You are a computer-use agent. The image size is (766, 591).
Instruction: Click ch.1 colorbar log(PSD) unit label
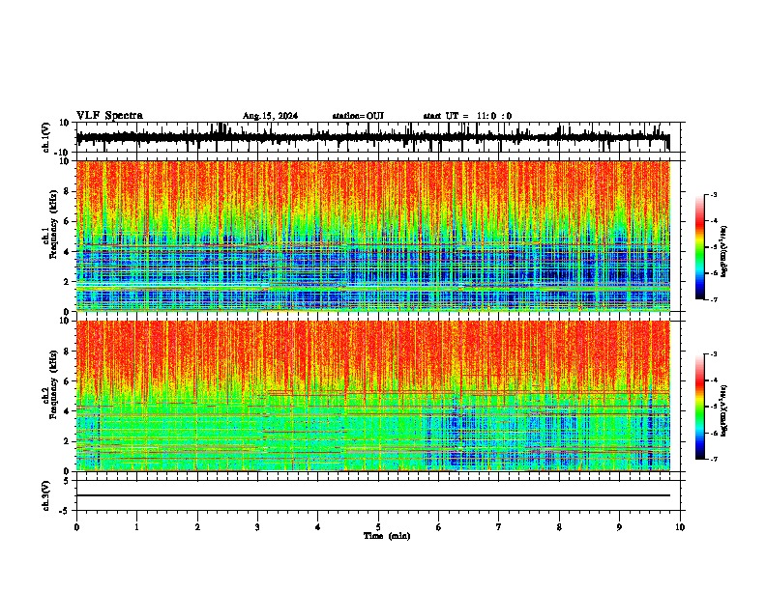[724, 251]
